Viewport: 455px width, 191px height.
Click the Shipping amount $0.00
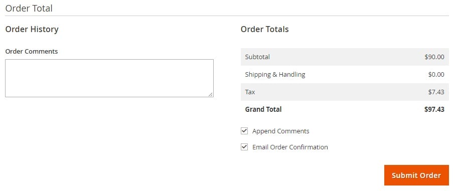coord(436,75)
